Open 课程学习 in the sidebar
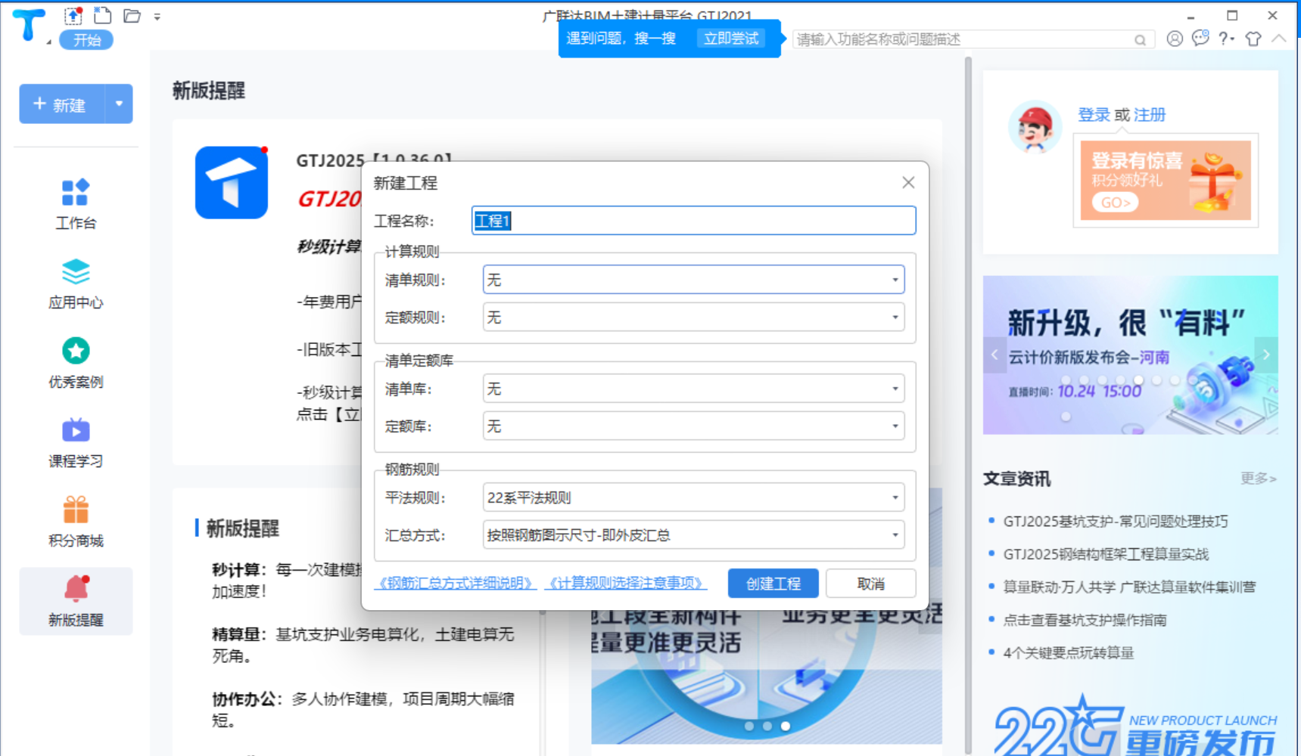 click(76, 443)
